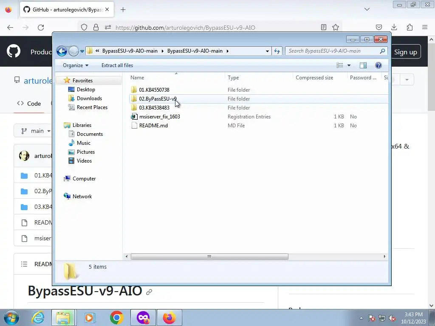Reload the page in Firefox

tap(41, 28)
